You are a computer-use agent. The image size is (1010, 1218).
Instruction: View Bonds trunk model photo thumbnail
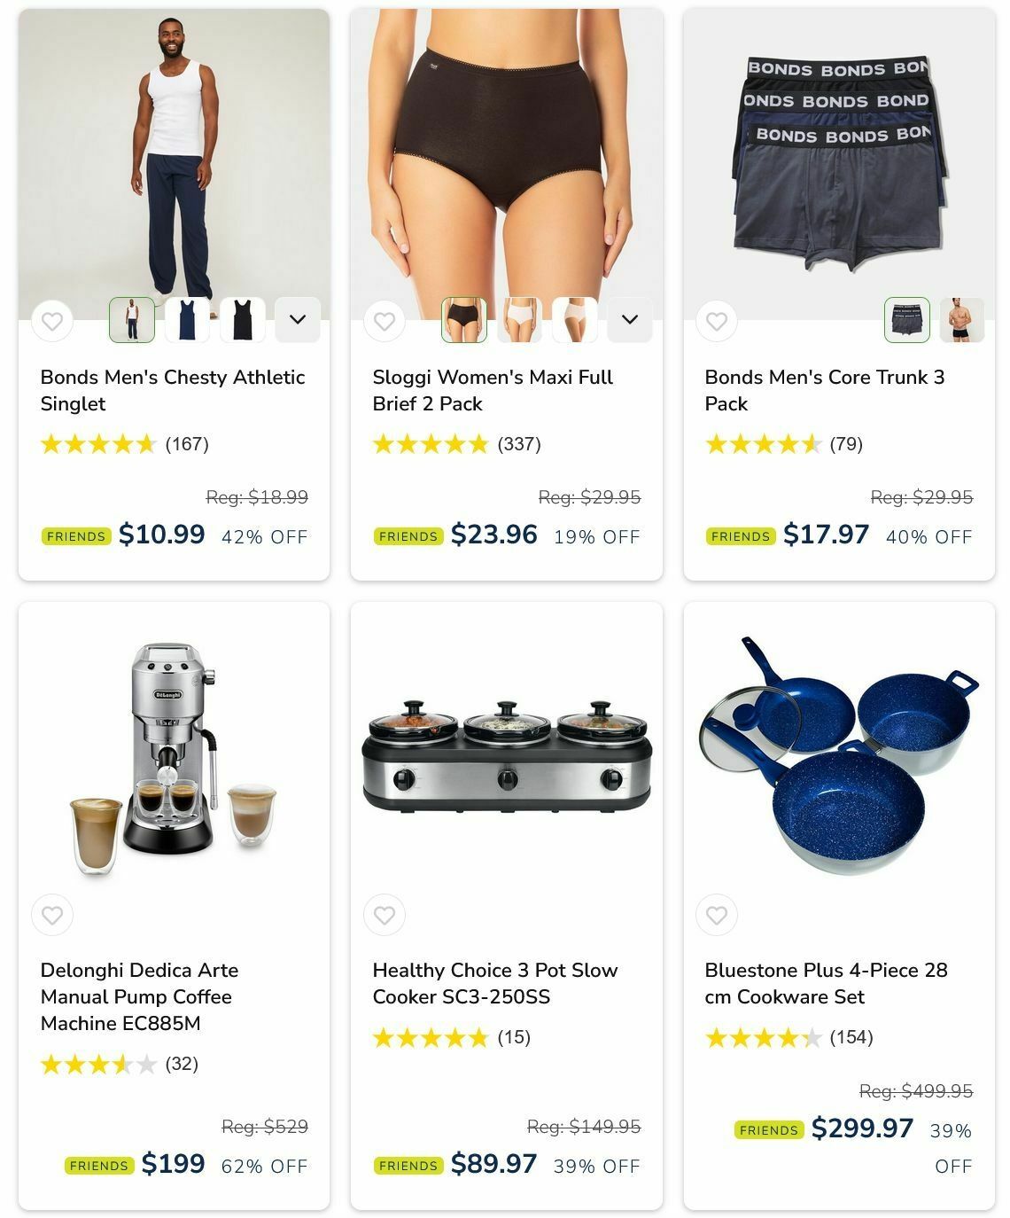click(x=962, y=320)
